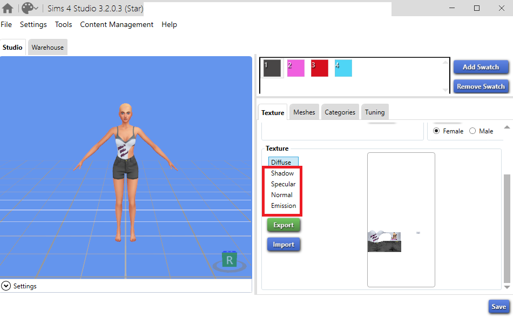Image resolution: width=513 pixels, height=317 pixels.
Task: Select swatch 3 red
Action: (x=320, y=68)
